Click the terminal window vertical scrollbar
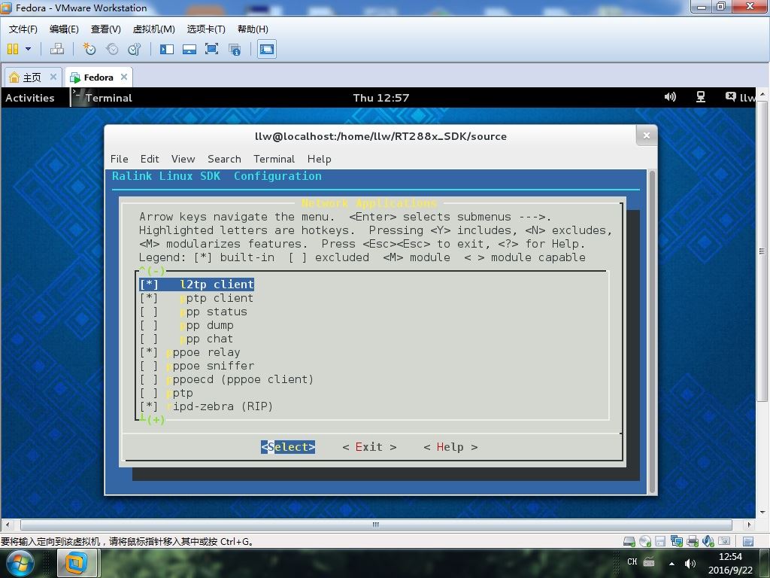 point(652,331)
